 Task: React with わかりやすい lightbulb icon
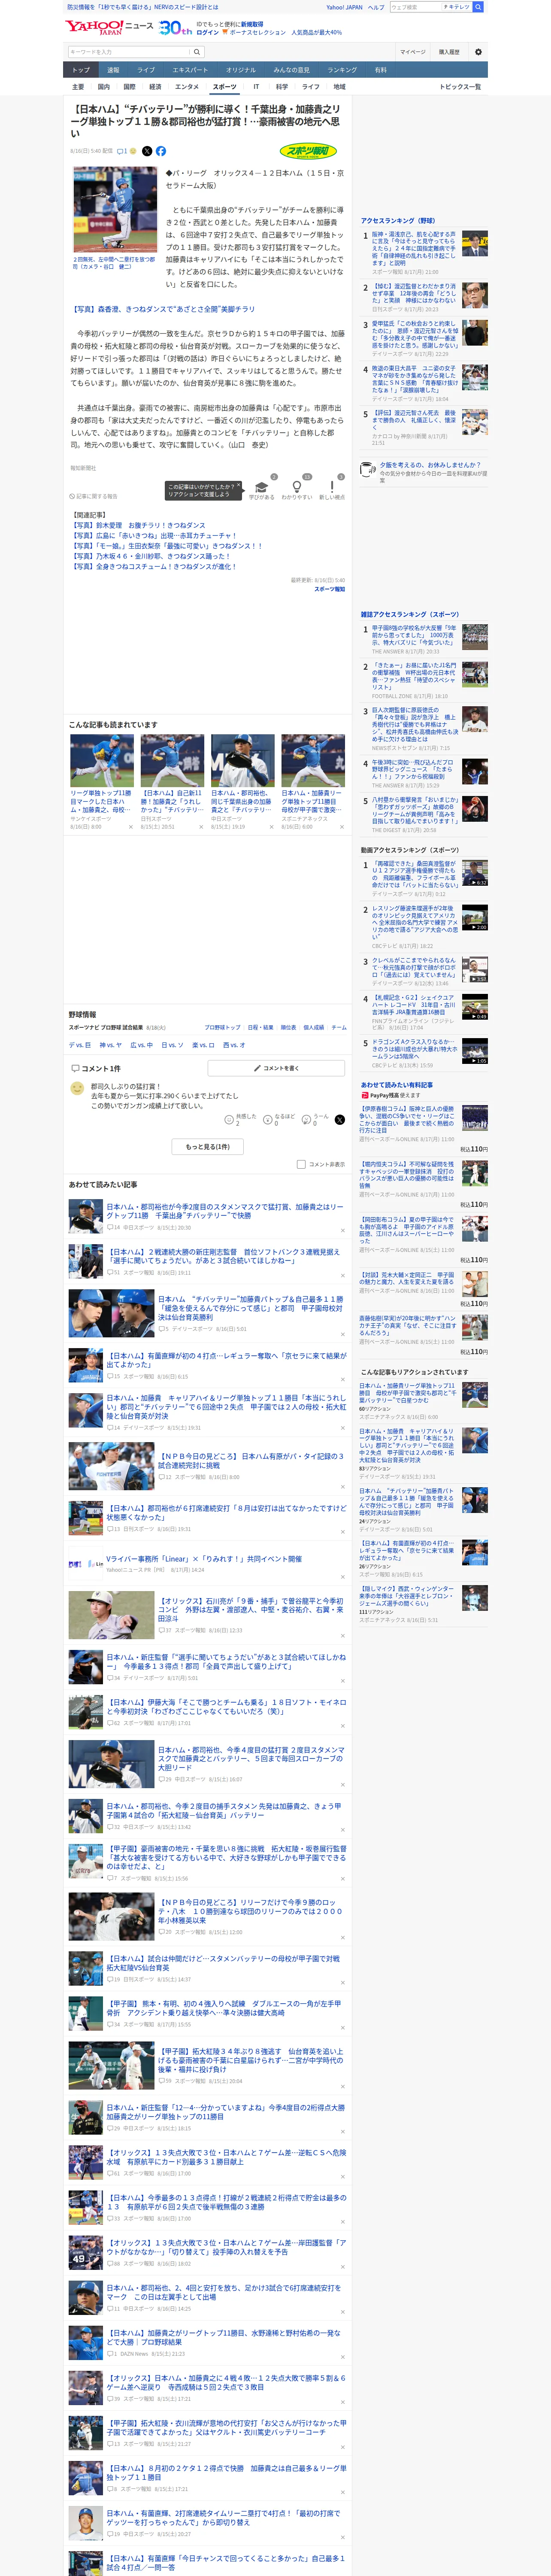[296, 487]
